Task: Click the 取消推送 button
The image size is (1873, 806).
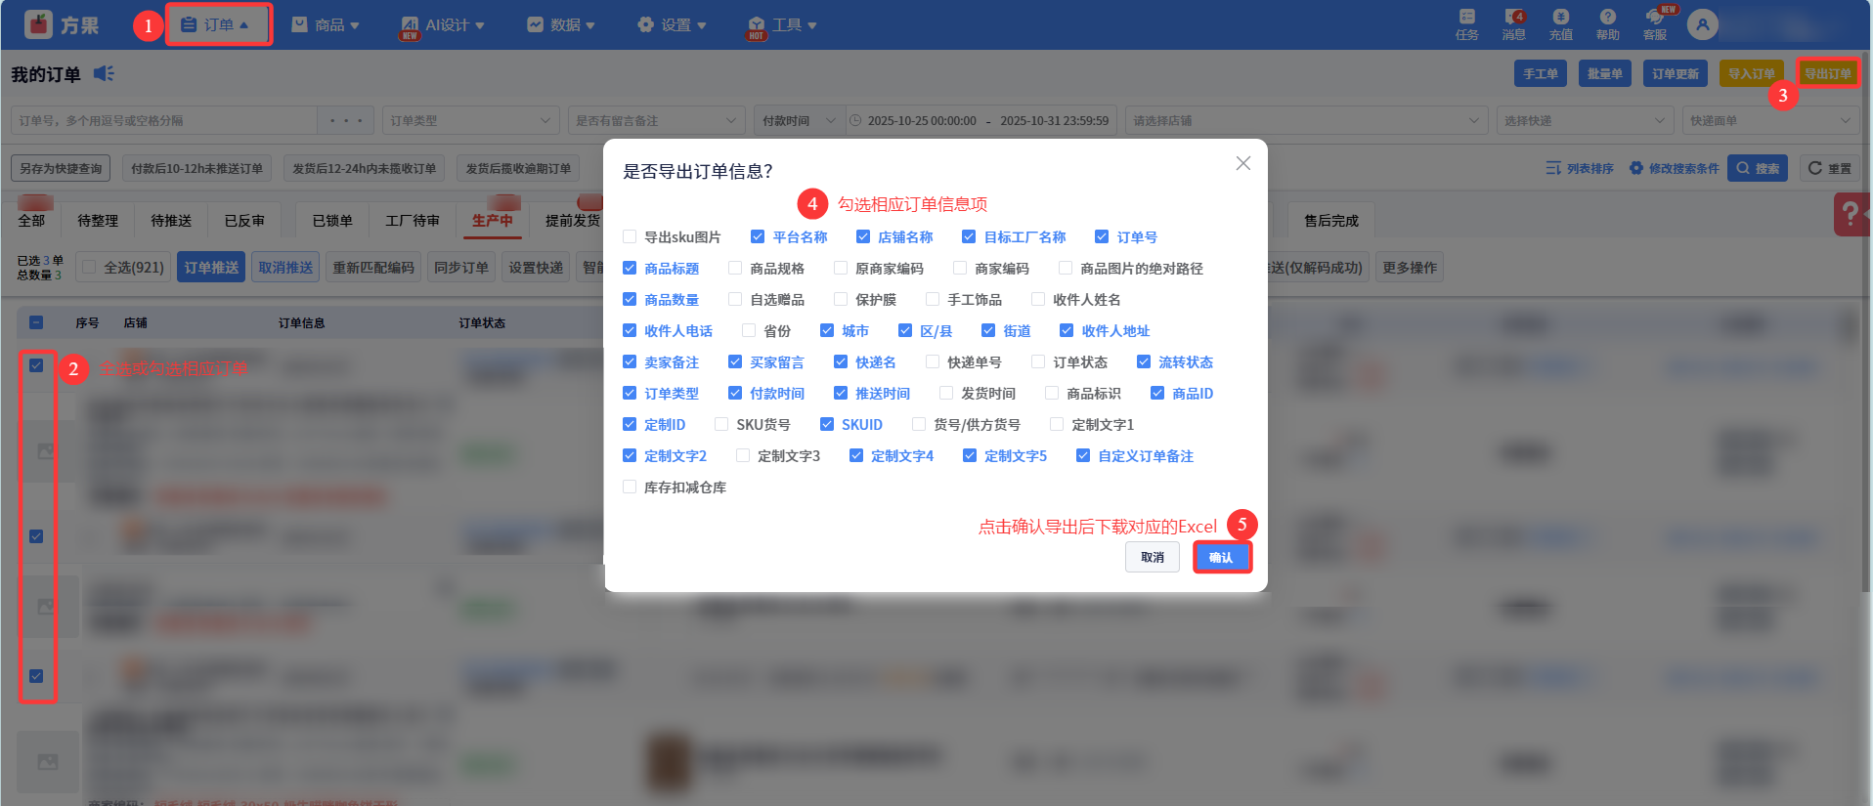Action: click(285, 267)
